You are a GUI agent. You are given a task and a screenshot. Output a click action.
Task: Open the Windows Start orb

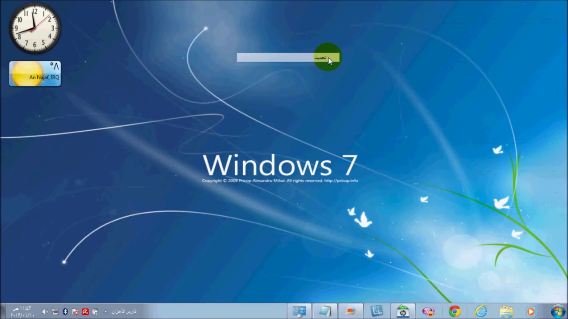(557, 311)
